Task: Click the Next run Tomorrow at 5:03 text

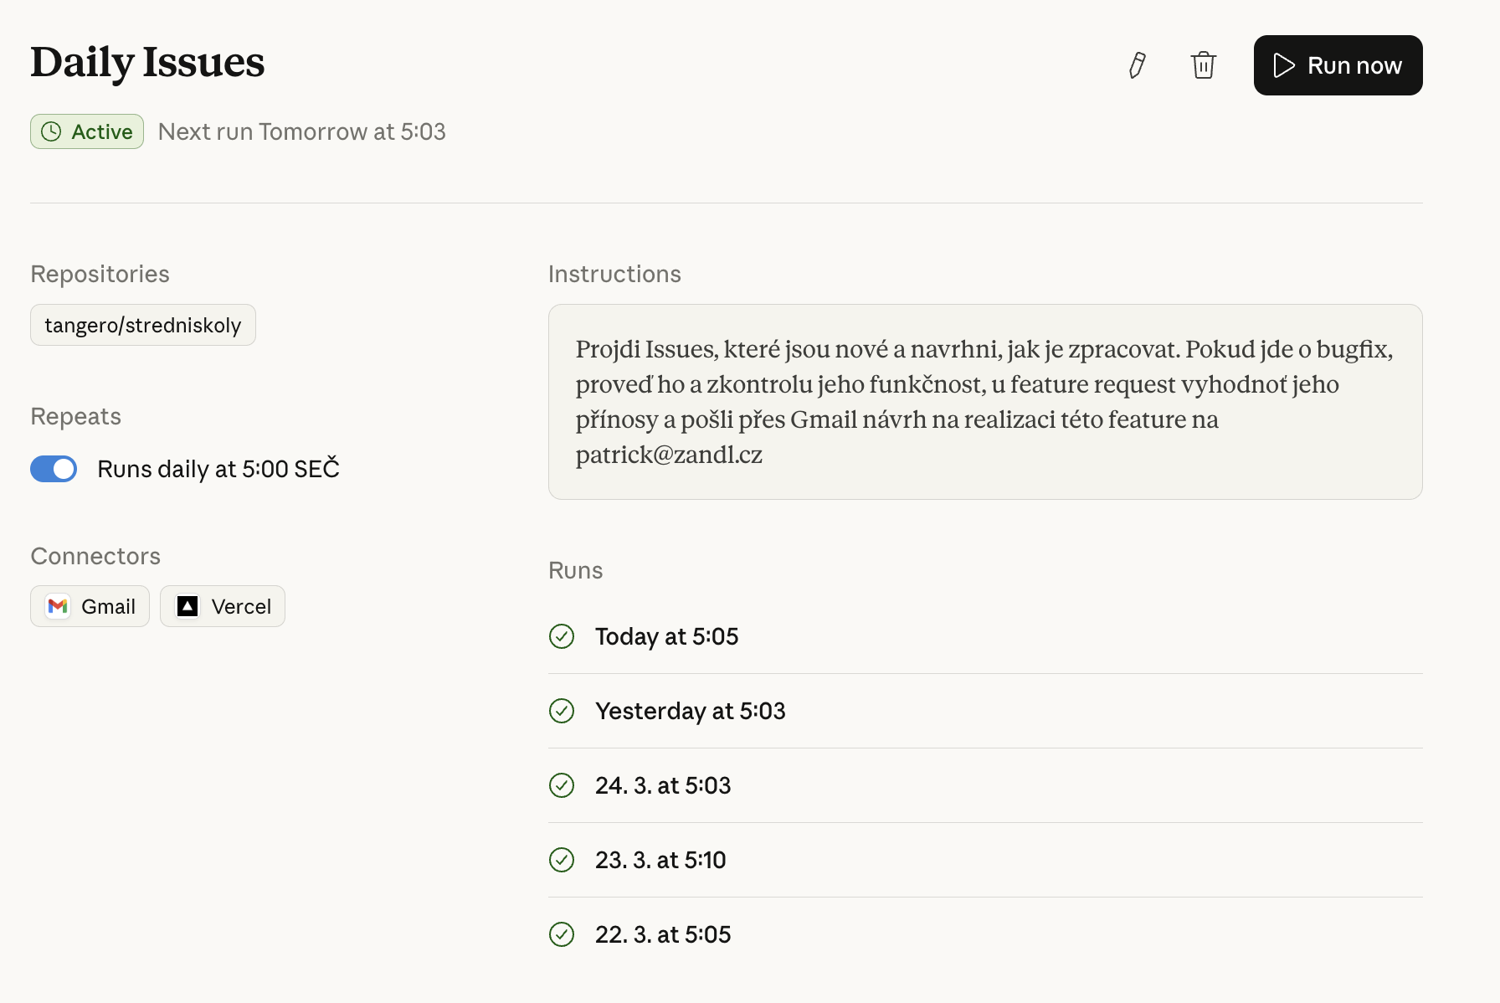Action: (x=301, y=131)
